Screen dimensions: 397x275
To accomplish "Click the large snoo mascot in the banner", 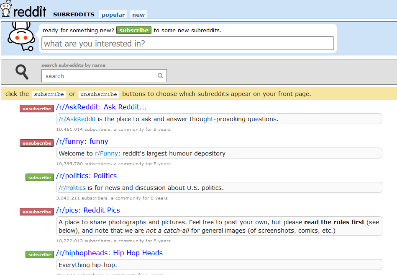I will click(x=21, y=36).
